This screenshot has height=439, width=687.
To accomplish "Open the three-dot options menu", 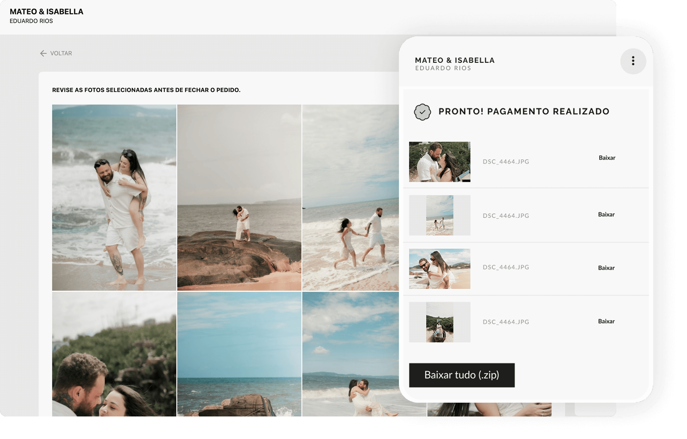I will tap(633, 61).
